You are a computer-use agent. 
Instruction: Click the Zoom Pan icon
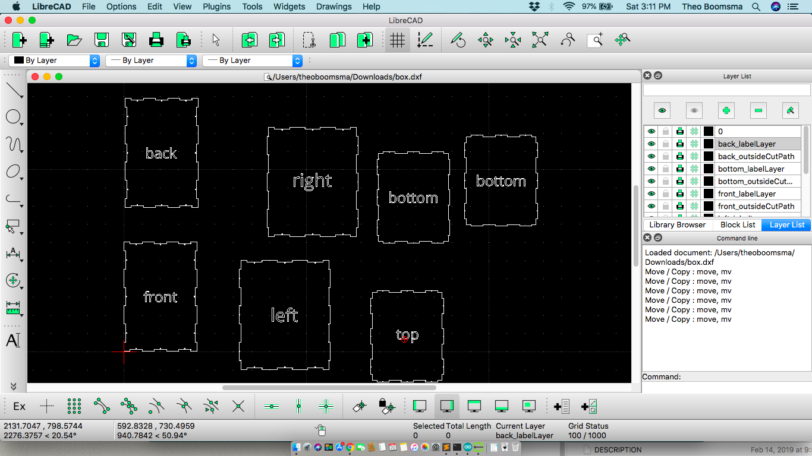pyautogui.click(x=622, y=40)
